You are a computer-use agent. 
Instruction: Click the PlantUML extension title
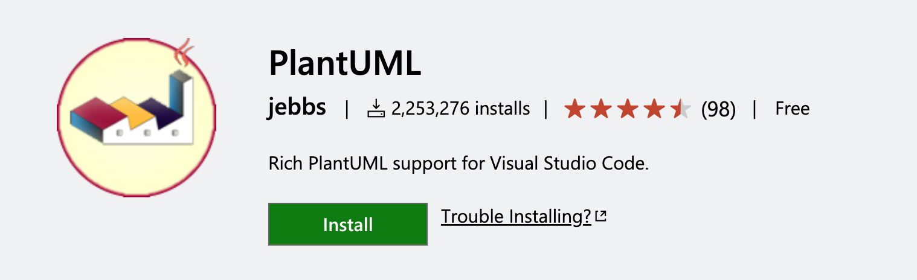coord(345,63)
